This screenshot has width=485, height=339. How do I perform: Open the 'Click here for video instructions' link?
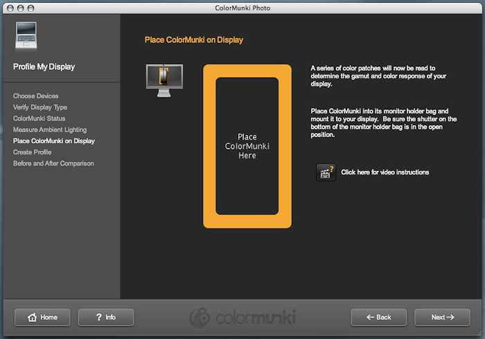(x=385, y=172)
